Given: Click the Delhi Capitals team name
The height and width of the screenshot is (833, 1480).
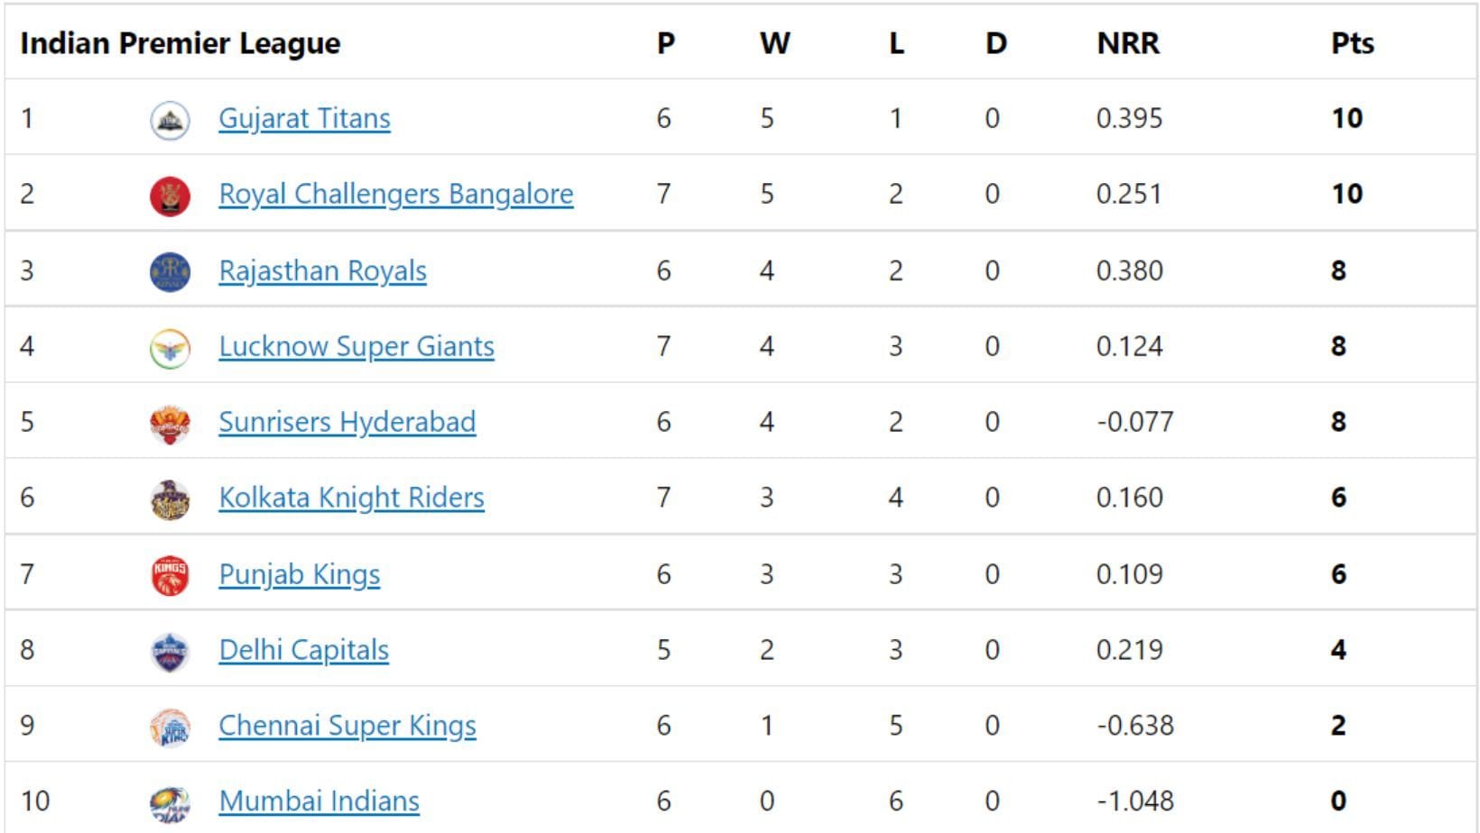Looking at the screenshot, I should [x=302, y=649].
